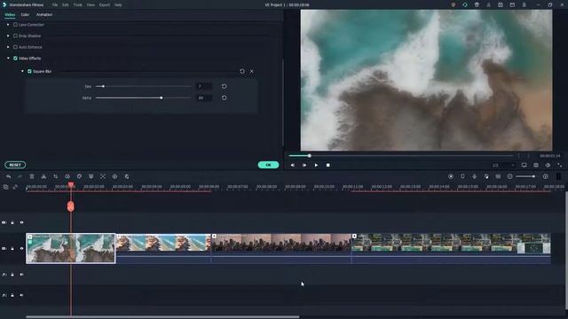Collapse the Video Effects section arrow
The width and height of the screenshot is (568, 319).
click(x=8, y=58)
